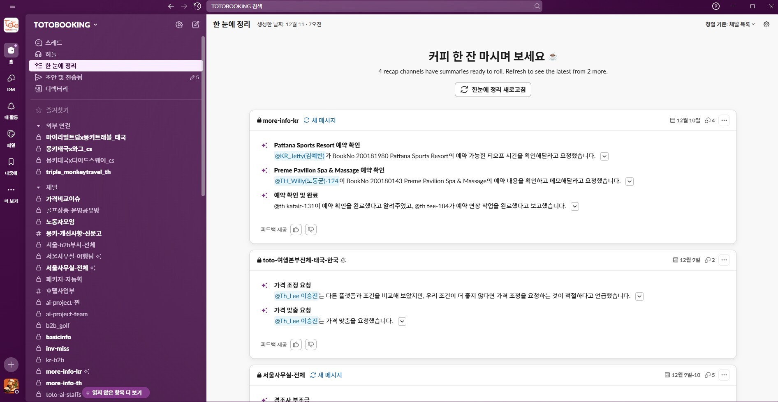Go back with the left arrow

pyautogui.click(x=171, y=6)
